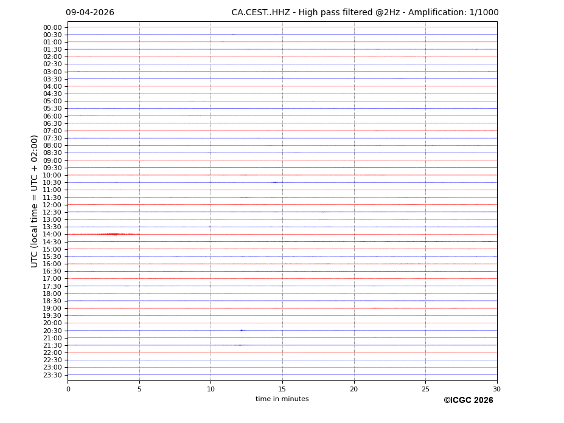The width and height of the screenshot is (564, 423).
Task: Select the 14:00 row label
Action: coord(52,235)
